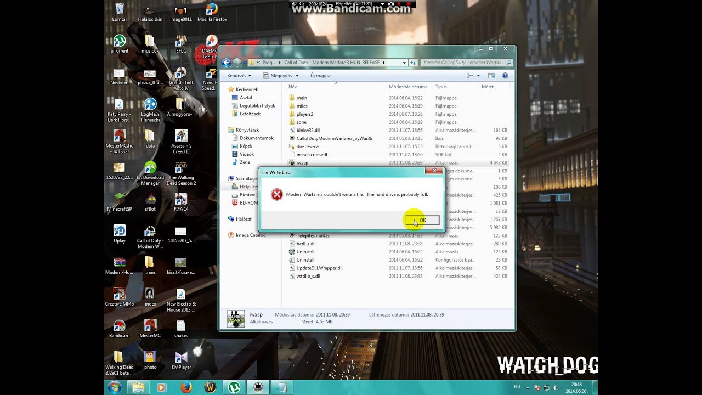Image resolution: width=702 pixels, height=395 pixels.
Task: Open the Megnyitás dropdown menu
Action: 281,75
